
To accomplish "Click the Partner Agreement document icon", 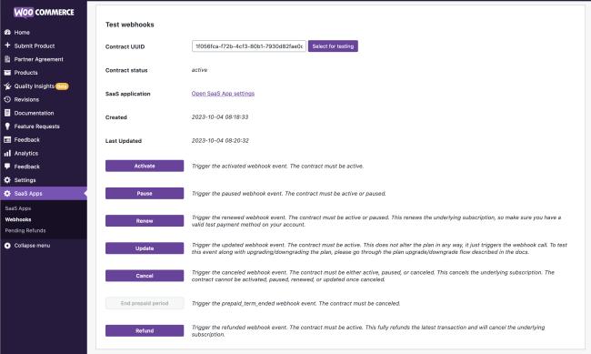I will [x=7, y=59].
